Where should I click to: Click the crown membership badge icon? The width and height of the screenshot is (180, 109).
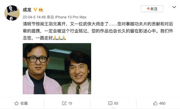click(x=41, y=10)
